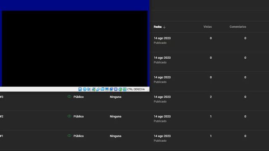The image size is (269, 151).
Task: Open the VirtualBox audio status icon
Action: (89, 89)
